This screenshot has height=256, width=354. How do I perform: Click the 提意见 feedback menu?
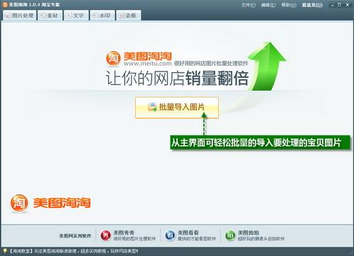312,5
